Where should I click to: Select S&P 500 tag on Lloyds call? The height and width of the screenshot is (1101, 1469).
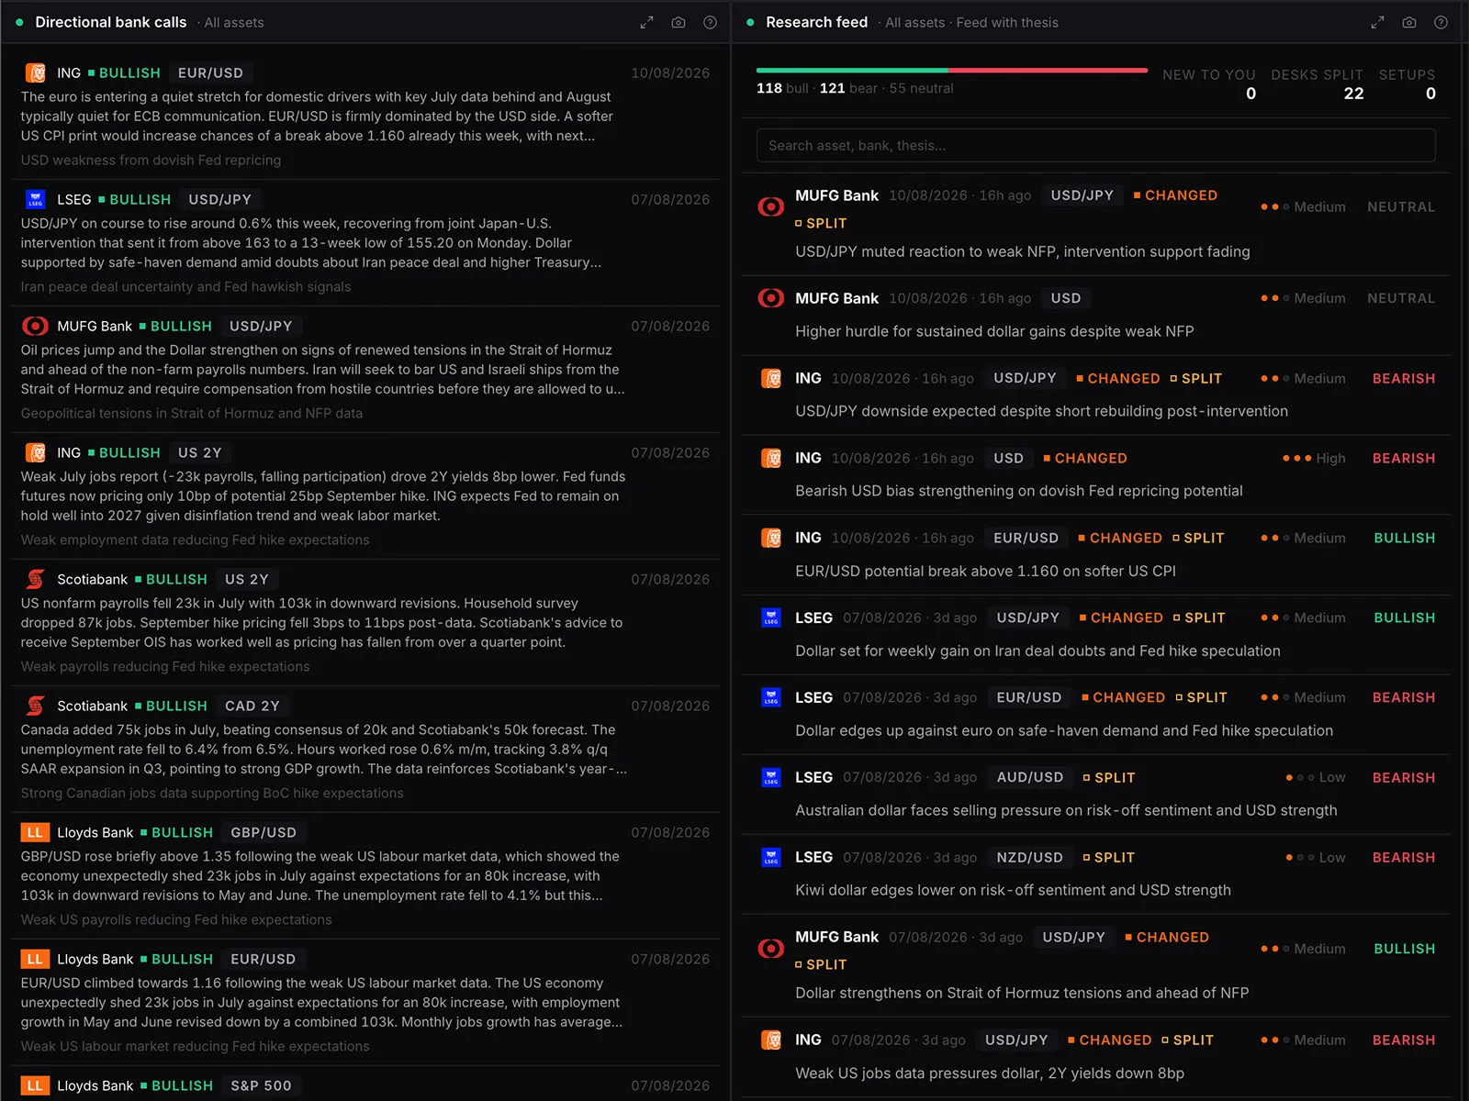[x=261, y=1085]
